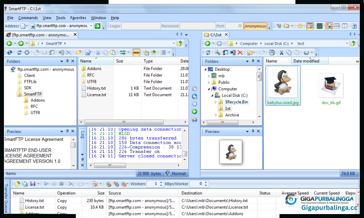This screenshot has height=218, width=364.
Task: Pin the remote Folders panel
Action: (67, 61)
